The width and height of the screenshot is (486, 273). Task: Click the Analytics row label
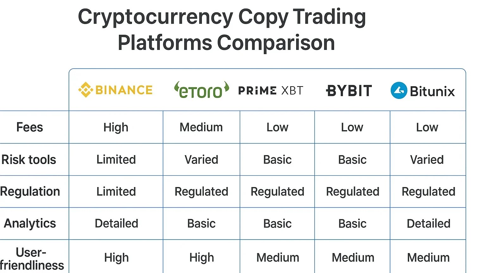(x=30, y=223)
